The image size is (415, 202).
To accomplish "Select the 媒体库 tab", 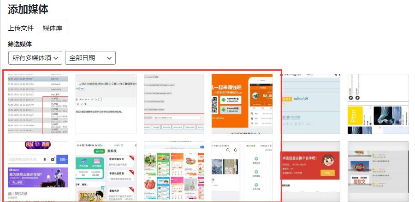I will 53,28.
